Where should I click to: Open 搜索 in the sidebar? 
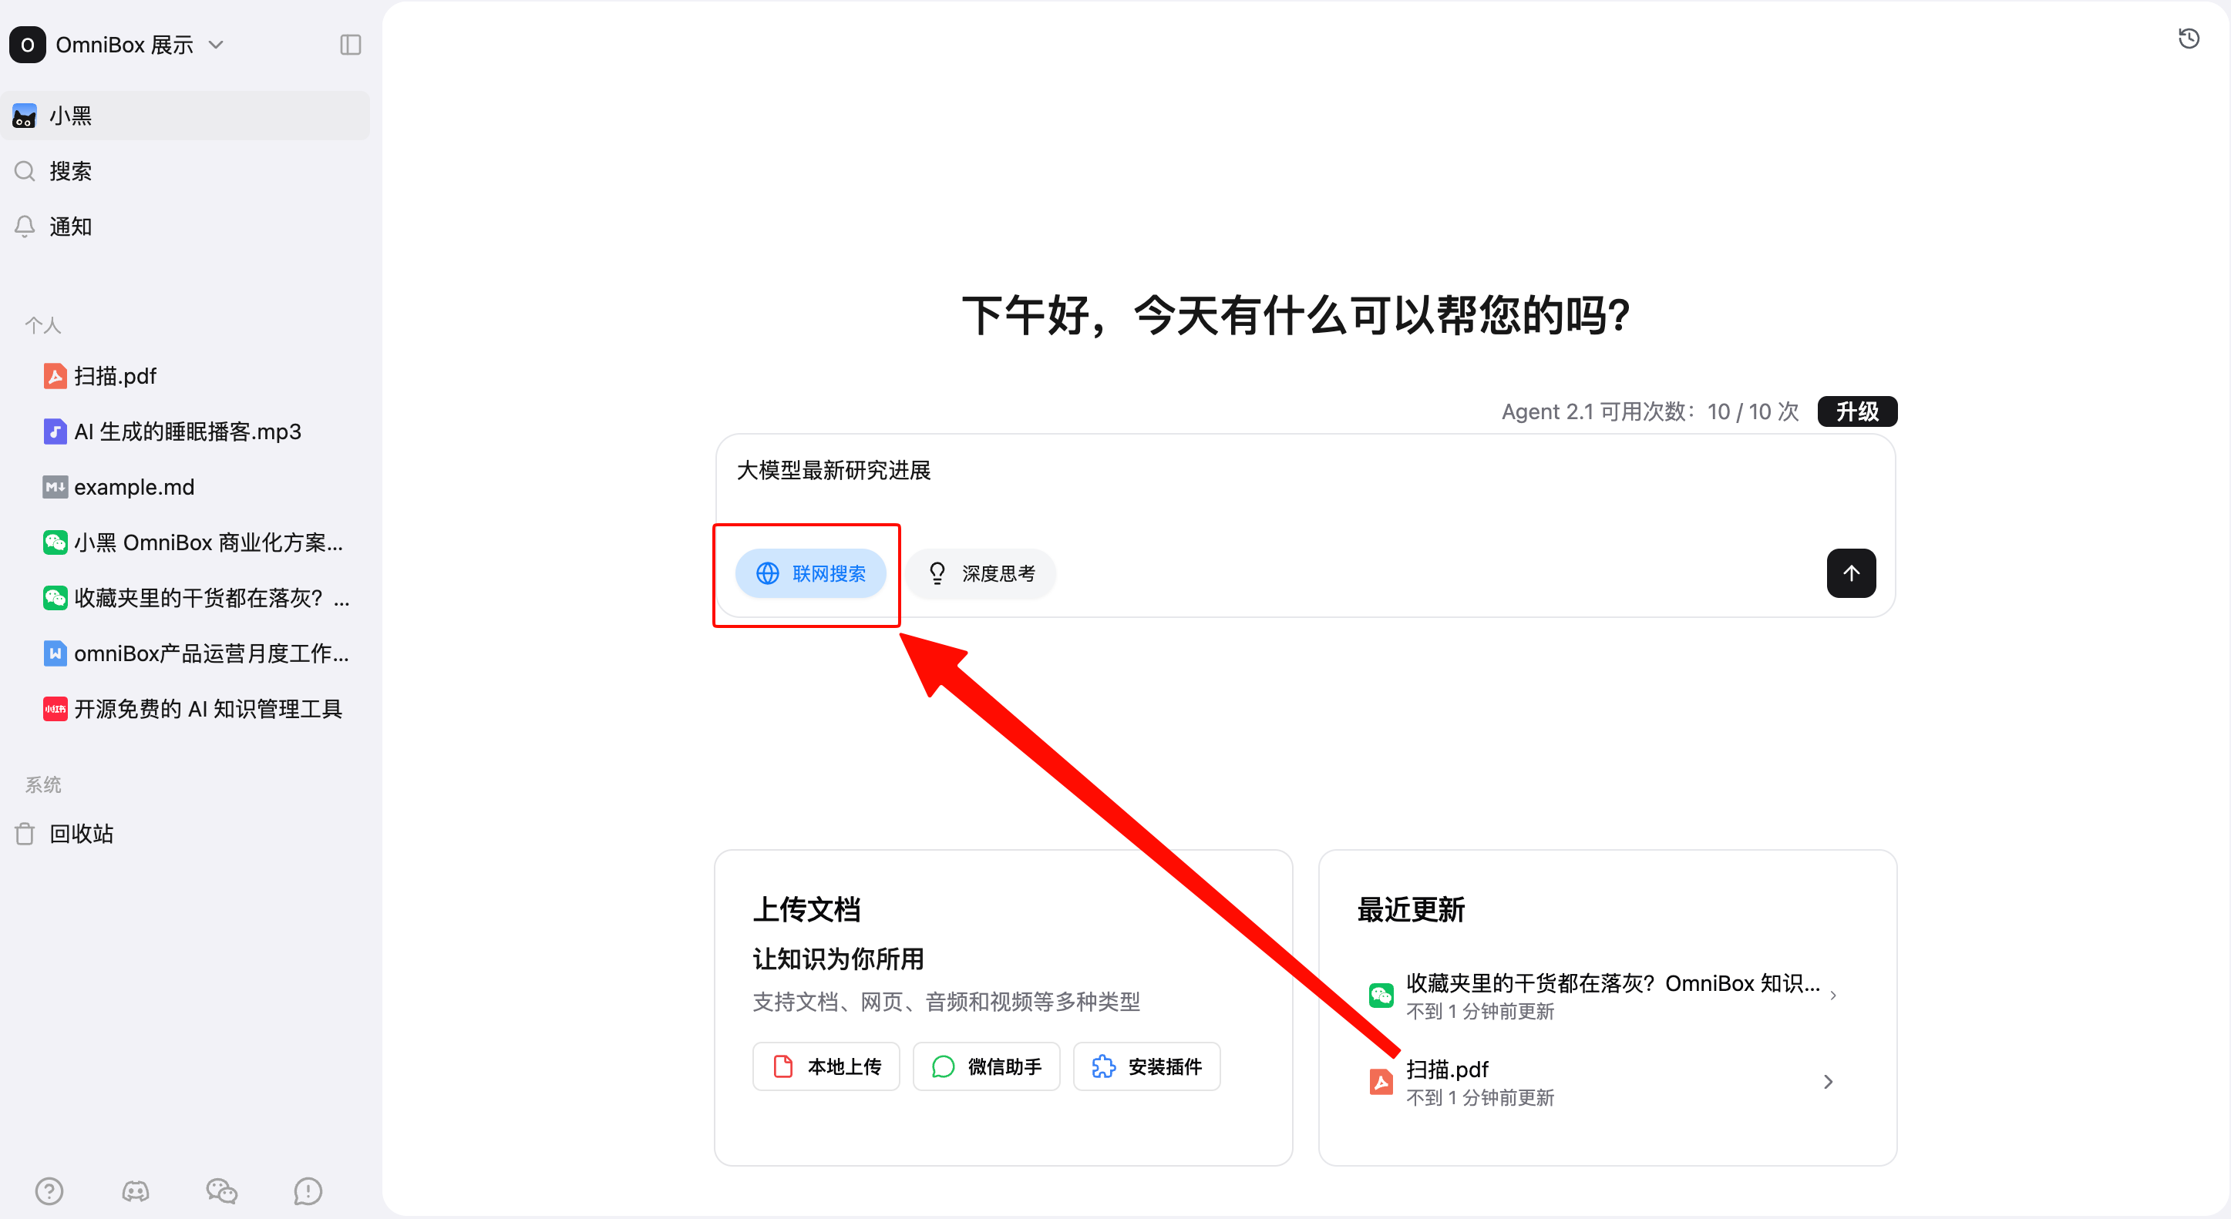185,171
